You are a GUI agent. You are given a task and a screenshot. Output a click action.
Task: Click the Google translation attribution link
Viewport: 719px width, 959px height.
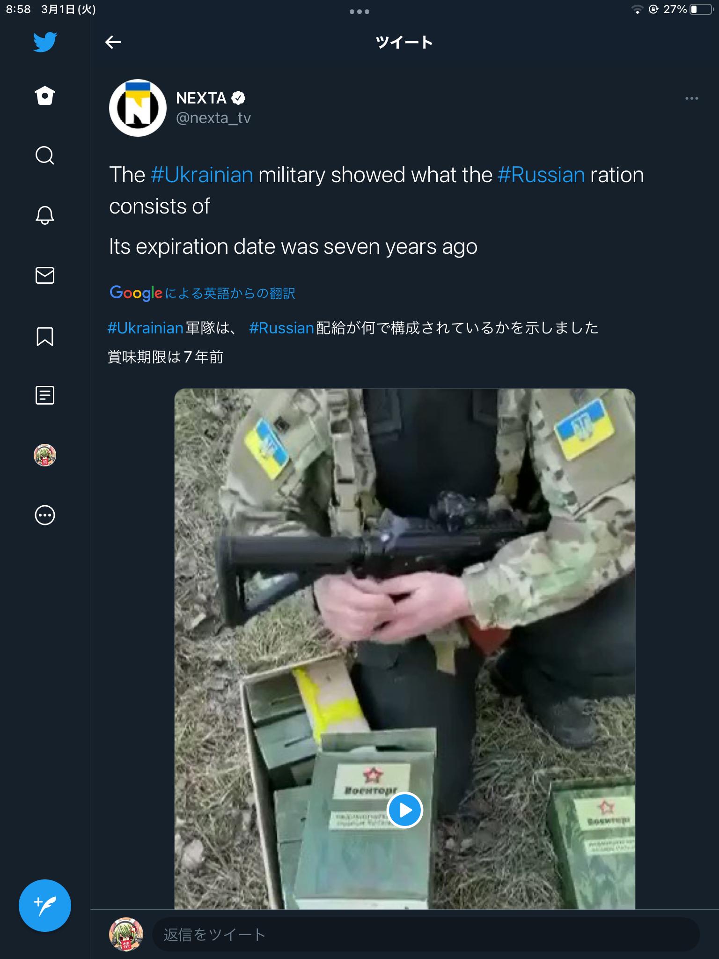click(x=202, y=293)
